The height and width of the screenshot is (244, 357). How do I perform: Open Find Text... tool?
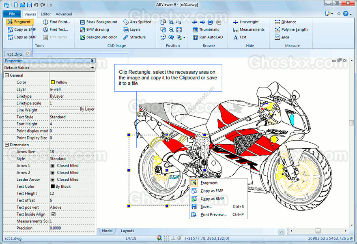(56, 30)
